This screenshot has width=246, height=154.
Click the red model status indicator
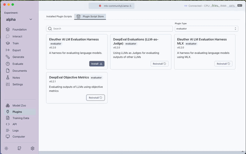click(x=100, y=6)
